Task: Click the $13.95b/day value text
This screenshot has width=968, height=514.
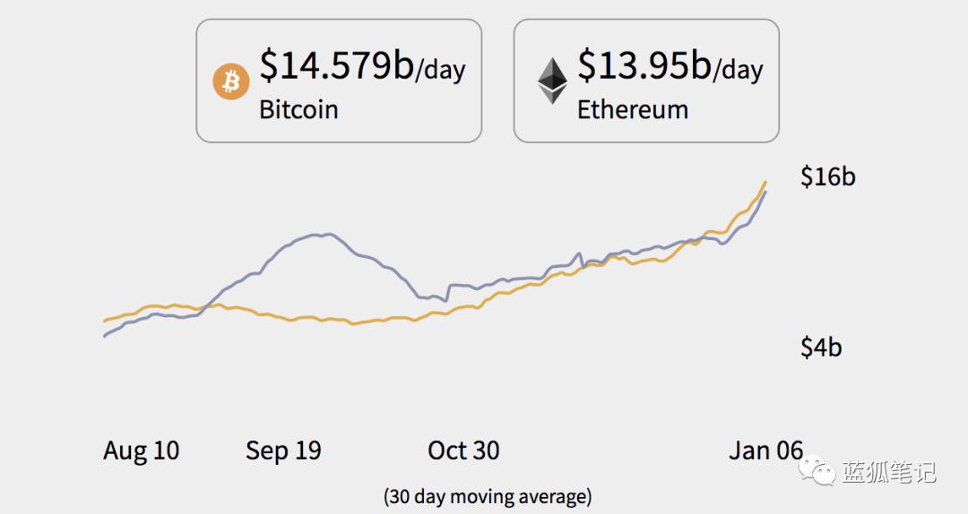Action: (670, 65)
